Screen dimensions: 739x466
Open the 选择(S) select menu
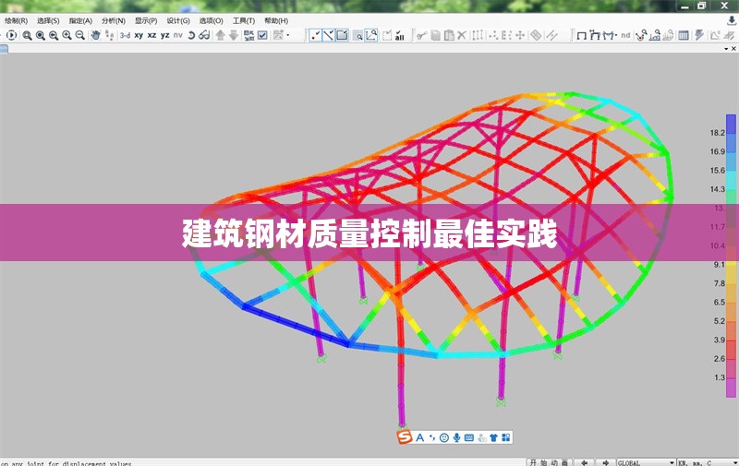[x=48, y=20]
